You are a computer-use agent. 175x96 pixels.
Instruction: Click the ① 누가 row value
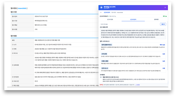53,45
